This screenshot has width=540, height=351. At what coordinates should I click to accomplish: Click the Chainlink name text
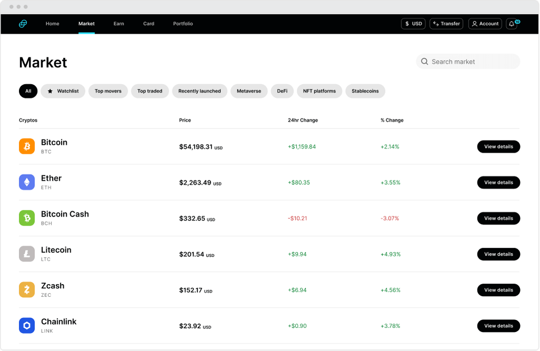59,322
